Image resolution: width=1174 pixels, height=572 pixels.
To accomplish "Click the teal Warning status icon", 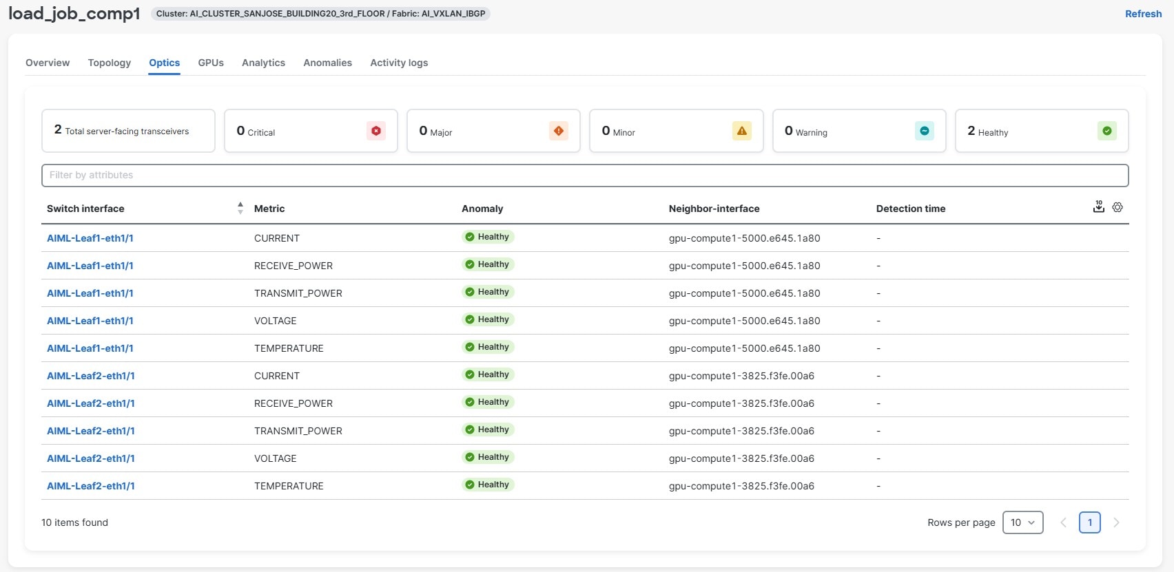I will click(924, 131).
